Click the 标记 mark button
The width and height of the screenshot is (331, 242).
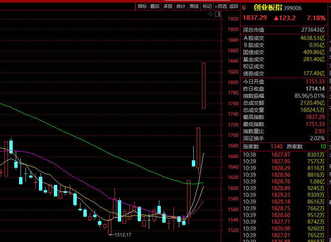click(207, 6)
